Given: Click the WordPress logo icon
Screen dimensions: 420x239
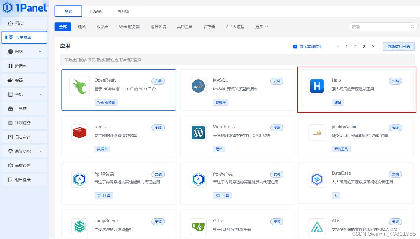Looking at the screenshot, I should coord(198,133).
